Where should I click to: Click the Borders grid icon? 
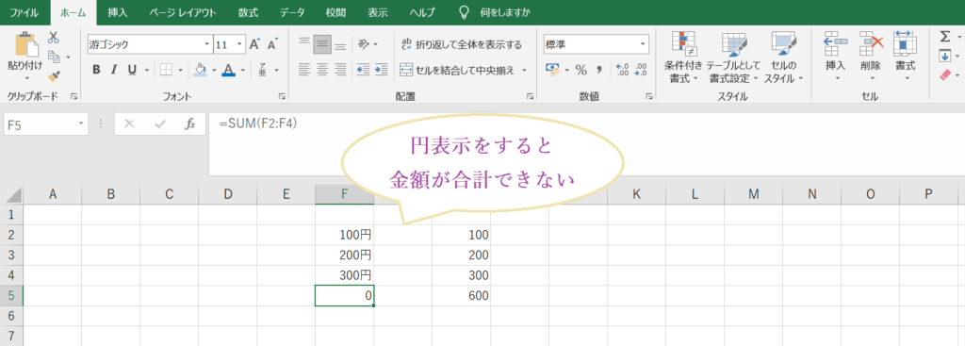[x=166, y=70]
